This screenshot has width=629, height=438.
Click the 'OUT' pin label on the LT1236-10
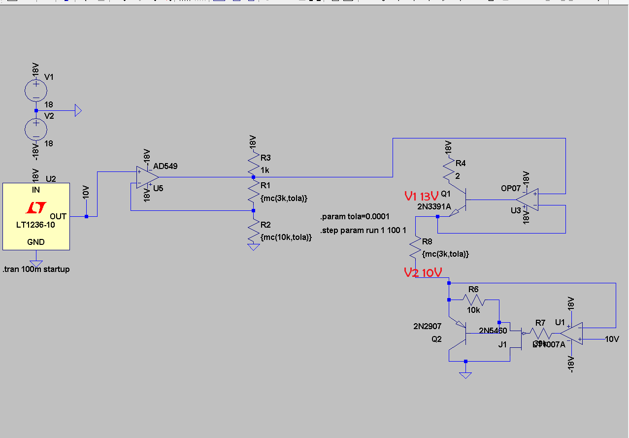point(58,216)
